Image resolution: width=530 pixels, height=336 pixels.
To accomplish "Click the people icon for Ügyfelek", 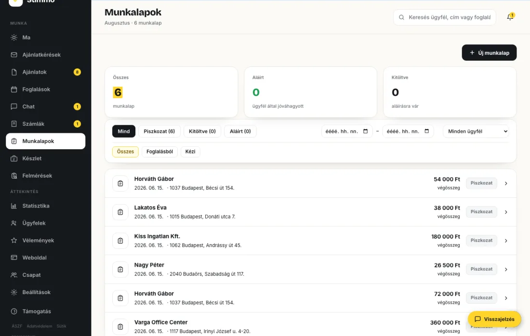I will [x=14, y=223].
